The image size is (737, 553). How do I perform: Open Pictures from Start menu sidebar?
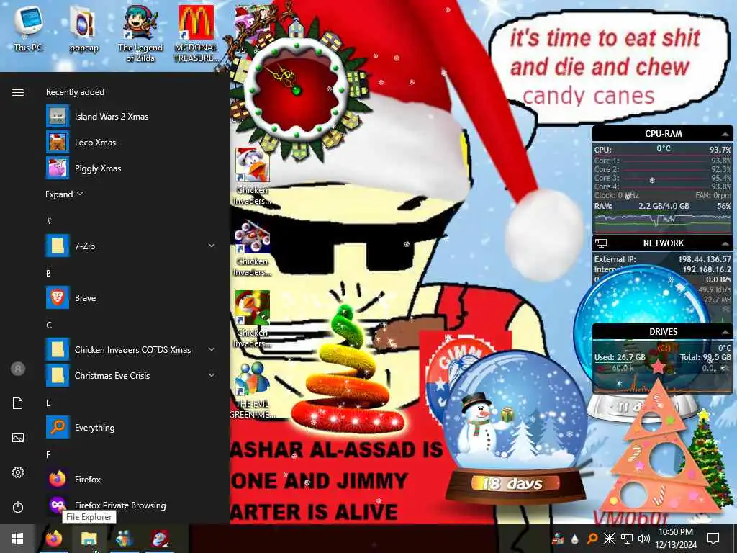[x=18, y=438]
